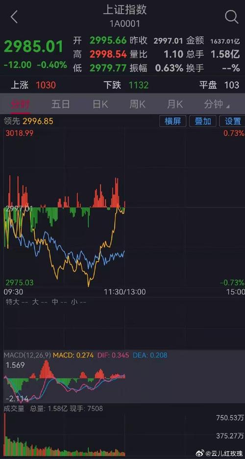Open the 设置 chart settings button
245x459 pixels.
click(x=232, y=121)
